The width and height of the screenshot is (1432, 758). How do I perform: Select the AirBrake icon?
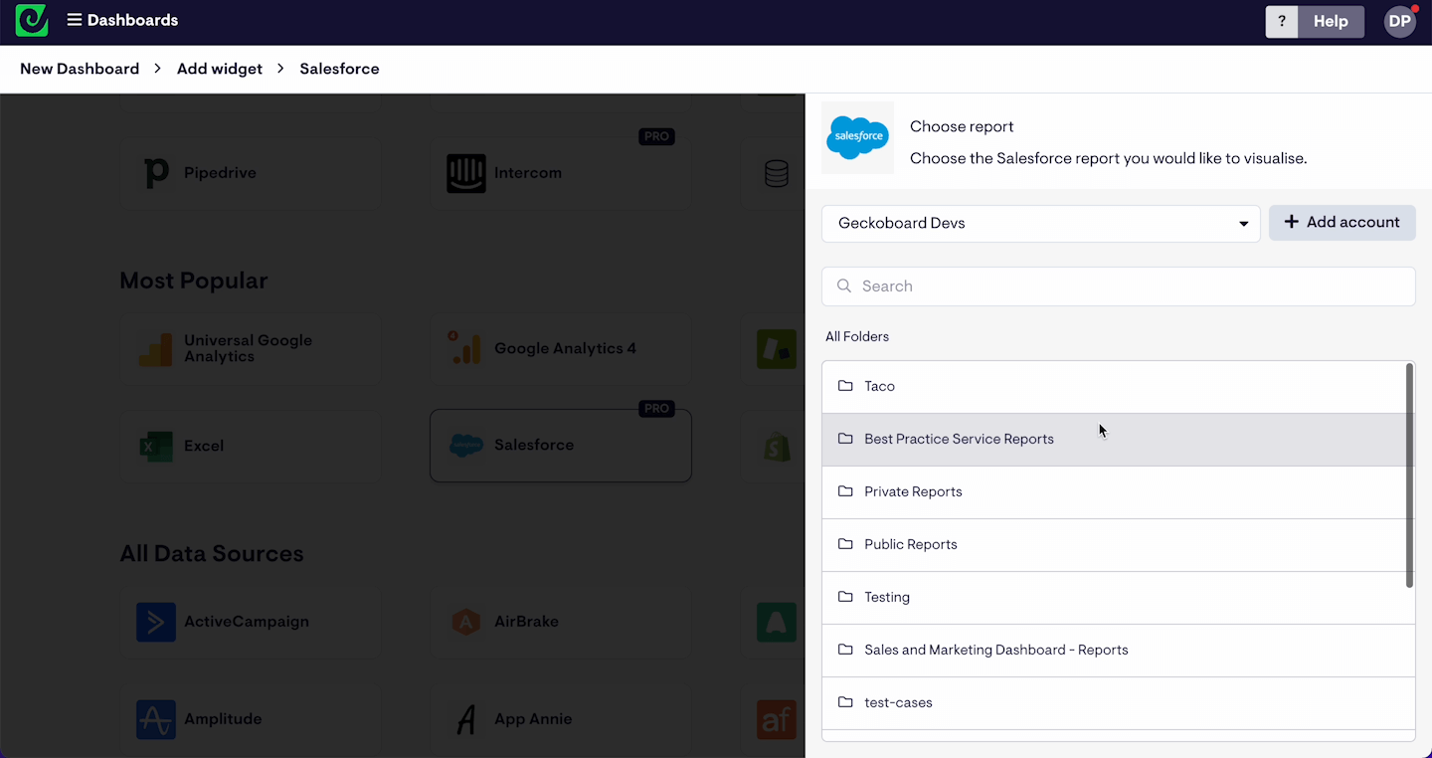pos(466,622)
